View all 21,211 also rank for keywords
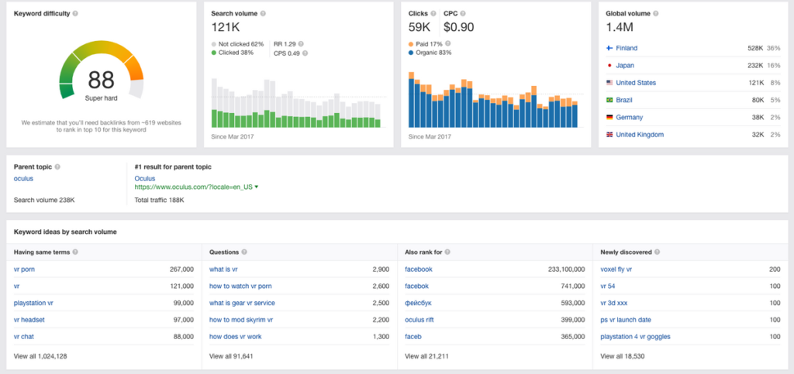The width and height of the screenshot is (794, 374). (426, 356)
